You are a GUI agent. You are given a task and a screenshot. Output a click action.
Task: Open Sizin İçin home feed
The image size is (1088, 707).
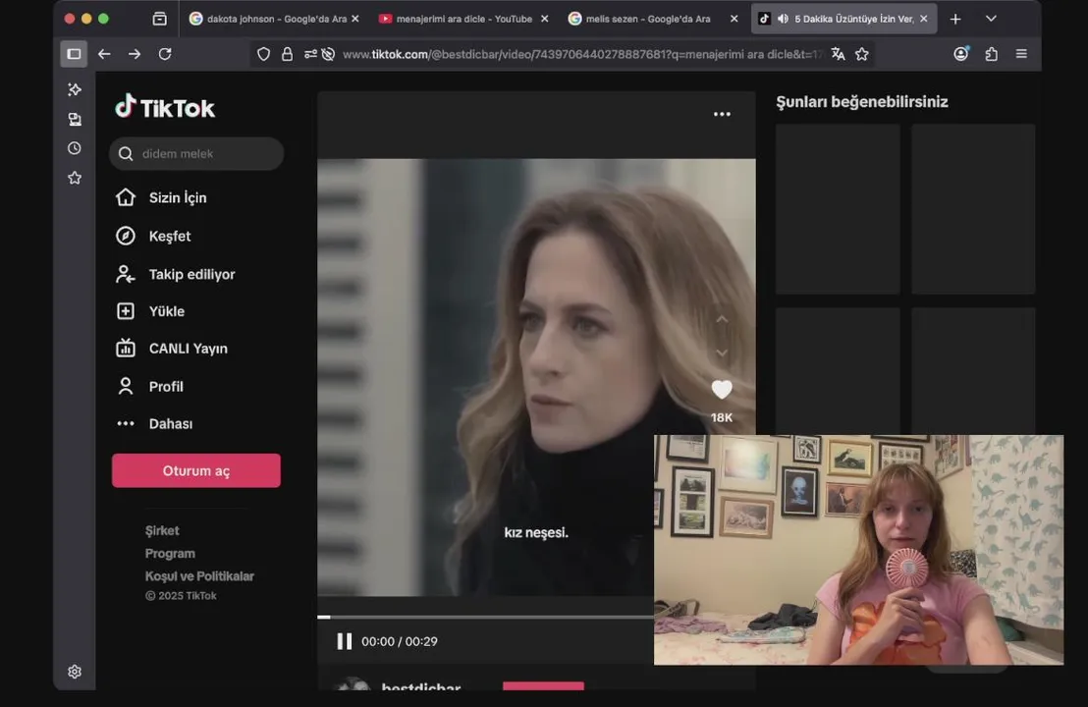[x=162, y=197]
